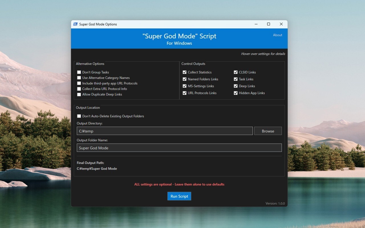The image size is (365, 228).
Task: Check Include third-party app URL Protocols
Action: [x=79, y=84]
